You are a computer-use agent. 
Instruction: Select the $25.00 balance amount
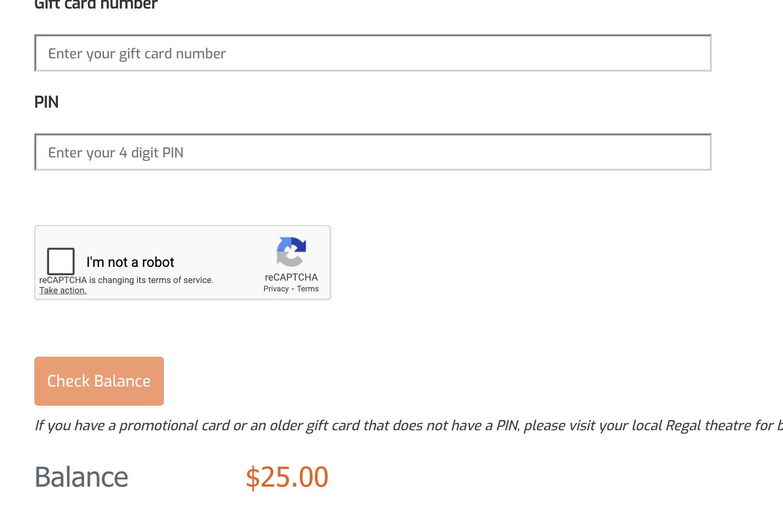pyautogui.click(x=287, y=477)
